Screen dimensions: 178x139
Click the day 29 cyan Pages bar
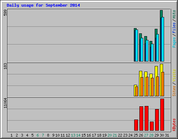click(157, 48)
